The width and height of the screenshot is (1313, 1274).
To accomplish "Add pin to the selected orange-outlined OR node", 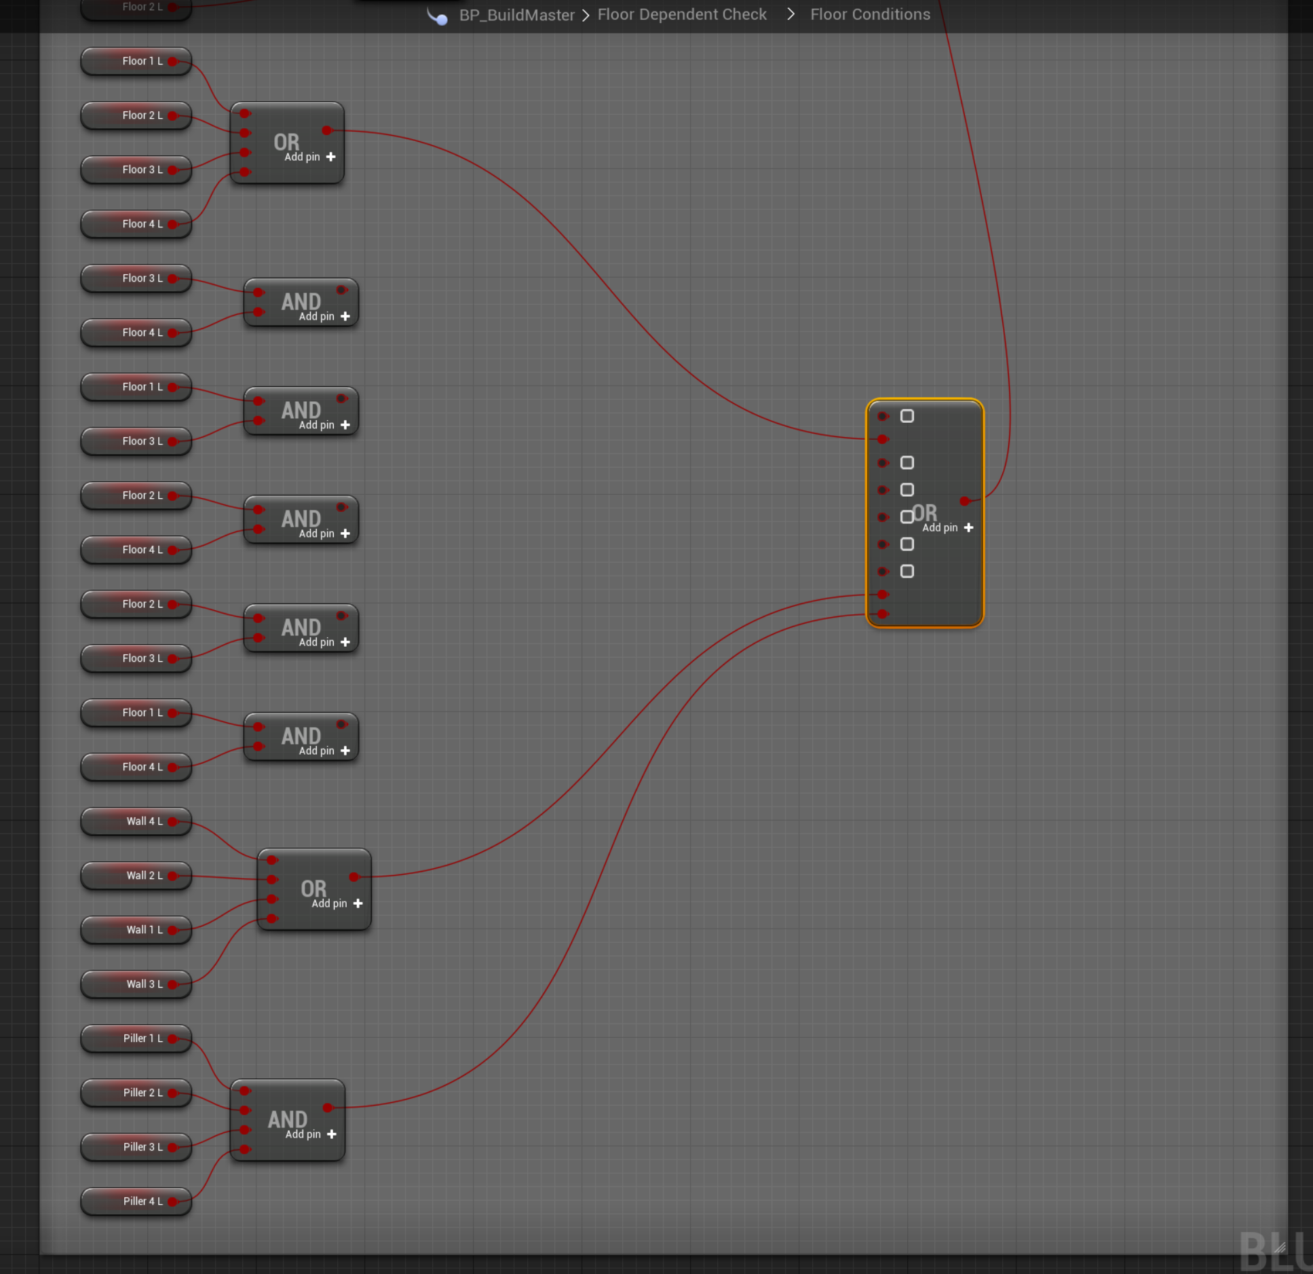I will pos(968,527).
